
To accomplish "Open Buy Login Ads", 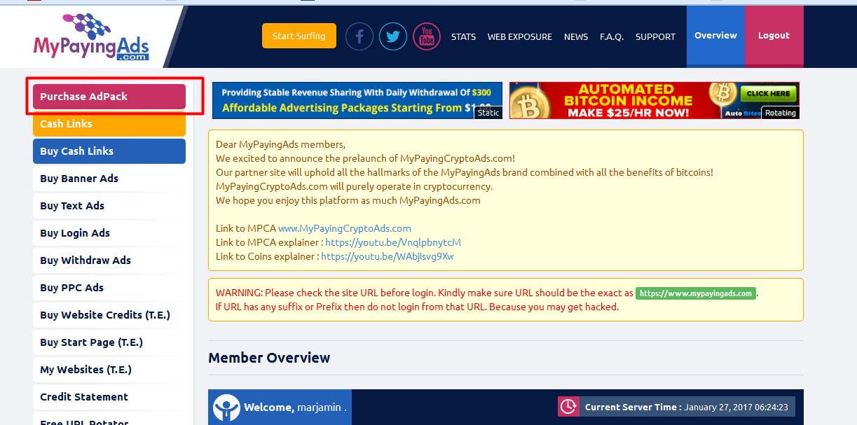I will point(109,233).
